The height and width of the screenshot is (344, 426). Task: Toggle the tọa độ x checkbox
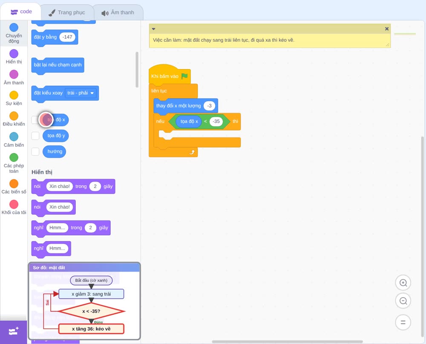pyautogui.click(x=35, y=120)
